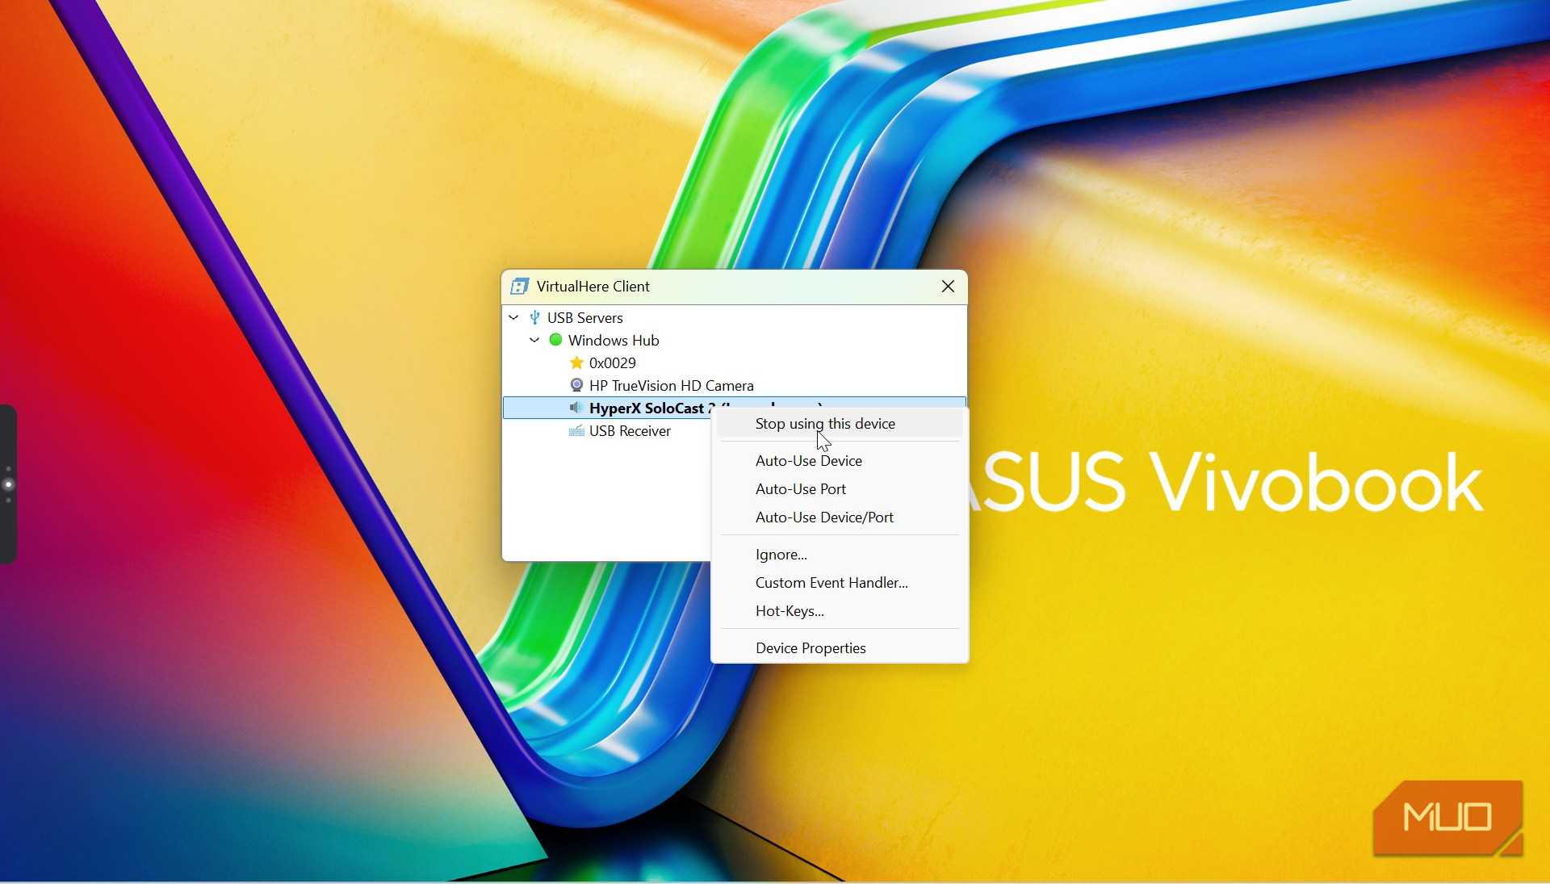This screenshot has width=1550, height=884.
Task: Open Hot-Keys... from the context menu
Action: 840,611
